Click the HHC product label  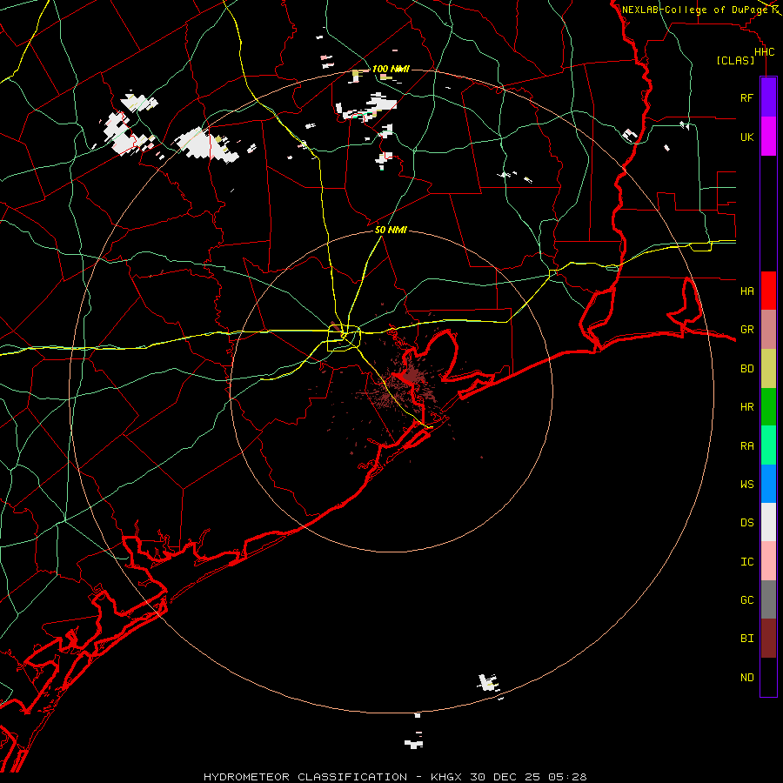pos(764,52)
